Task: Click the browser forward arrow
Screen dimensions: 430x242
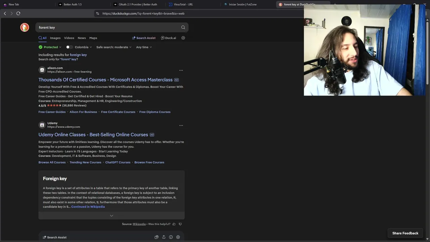Action: (x=11, y=13)
